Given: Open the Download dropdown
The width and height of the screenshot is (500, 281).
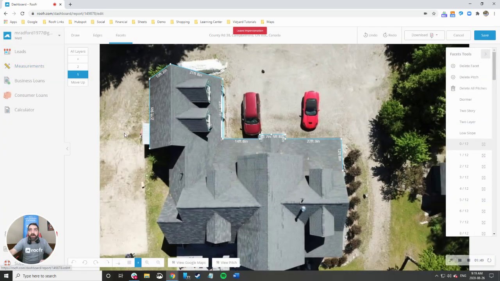Looking at the screenshot, I should (424, 35).
